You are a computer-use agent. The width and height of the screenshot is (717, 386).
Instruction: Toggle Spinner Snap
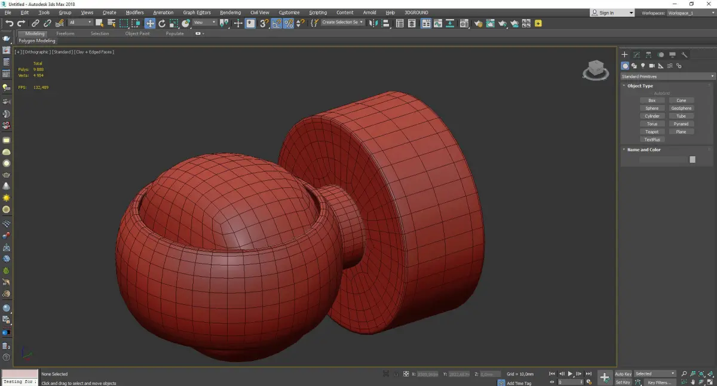tap(301, 23)
